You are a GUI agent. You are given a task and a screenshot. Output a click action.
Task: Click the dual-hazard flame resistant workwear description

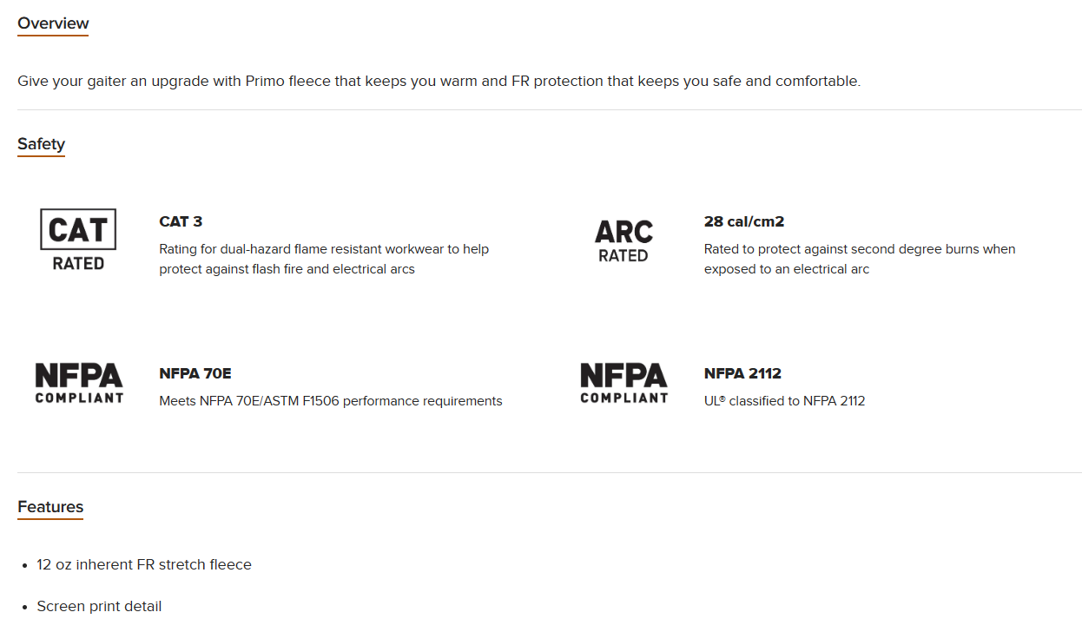tap(324, 259)
